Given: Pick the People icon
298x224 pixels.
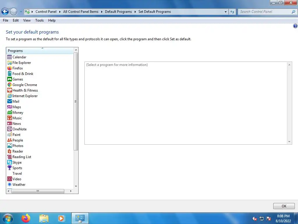Looking at the screenshot, I should (9, 140).
